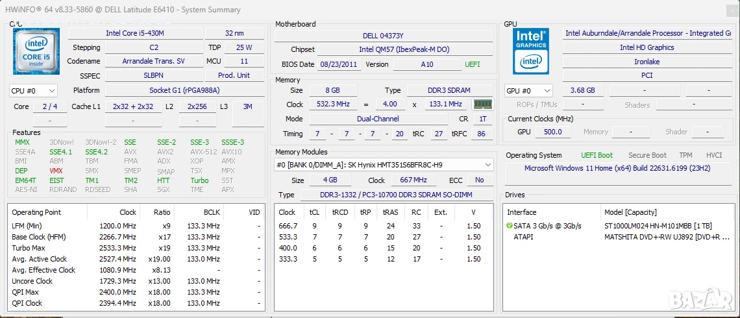Screen dimensions: 740x318
Task: Click the MCU value 11
Action: click(244, 62)
